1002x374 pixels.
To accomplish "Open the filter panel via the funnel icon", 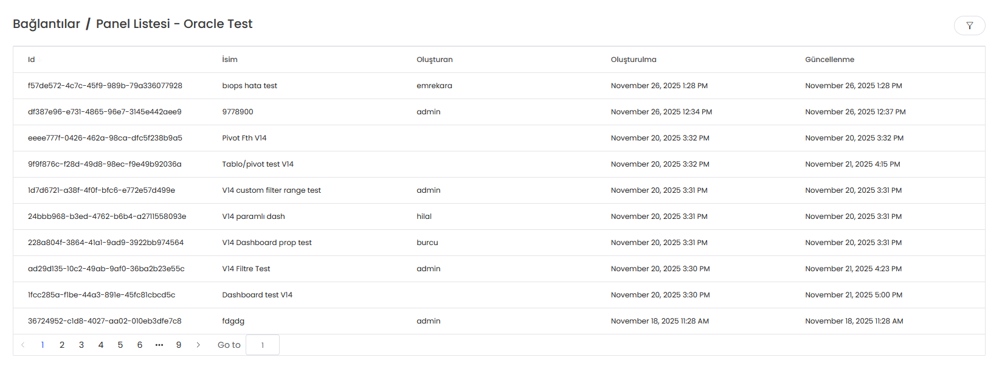I will tap(969, 26).
